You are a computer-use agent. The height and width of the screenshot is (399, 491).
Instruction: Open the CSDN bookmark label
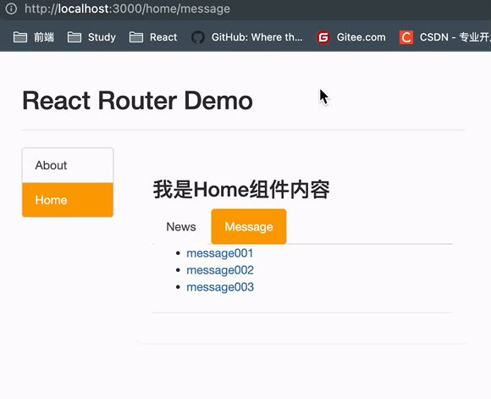tap(455, 37)
